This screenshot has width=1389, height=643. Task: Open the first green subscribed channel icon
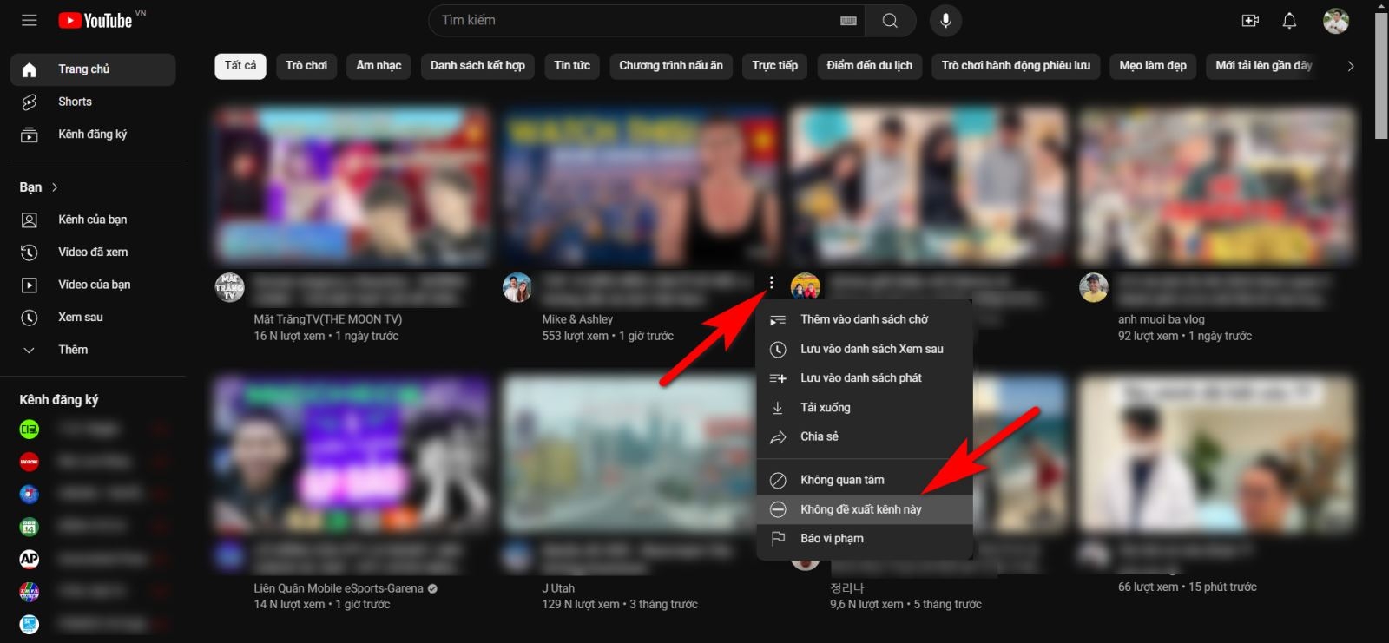[30, 429]
